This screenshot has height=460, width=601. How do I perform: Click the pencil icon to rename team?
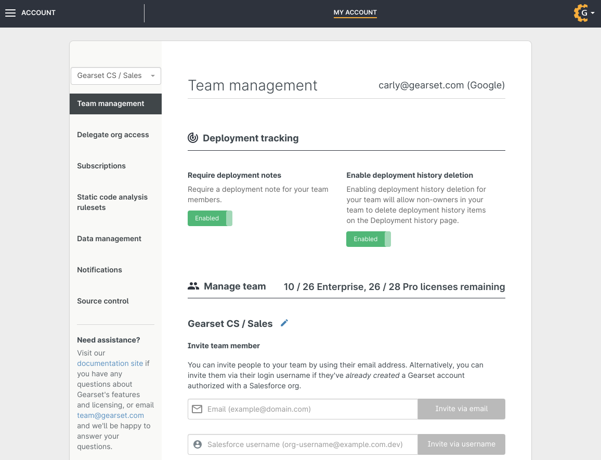click(x=284, y=323)
